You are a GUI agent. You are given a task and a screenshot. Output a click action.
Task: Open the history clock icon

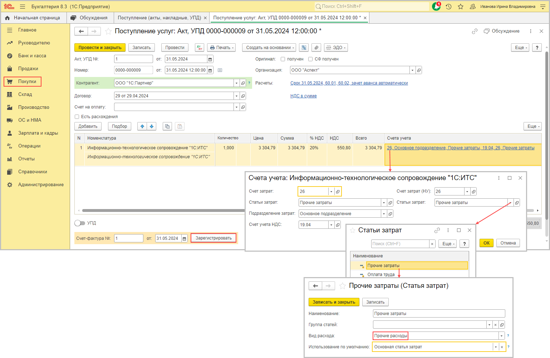448,6
